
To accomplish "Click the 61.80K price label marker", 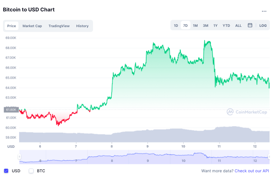I will pos(11,110).
